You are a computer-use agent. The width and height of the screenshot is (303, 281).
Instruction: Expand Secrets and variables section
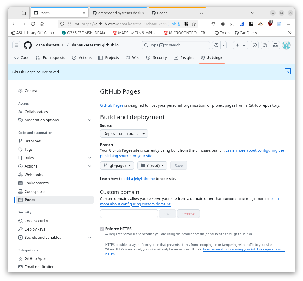(x=90, y=238)
